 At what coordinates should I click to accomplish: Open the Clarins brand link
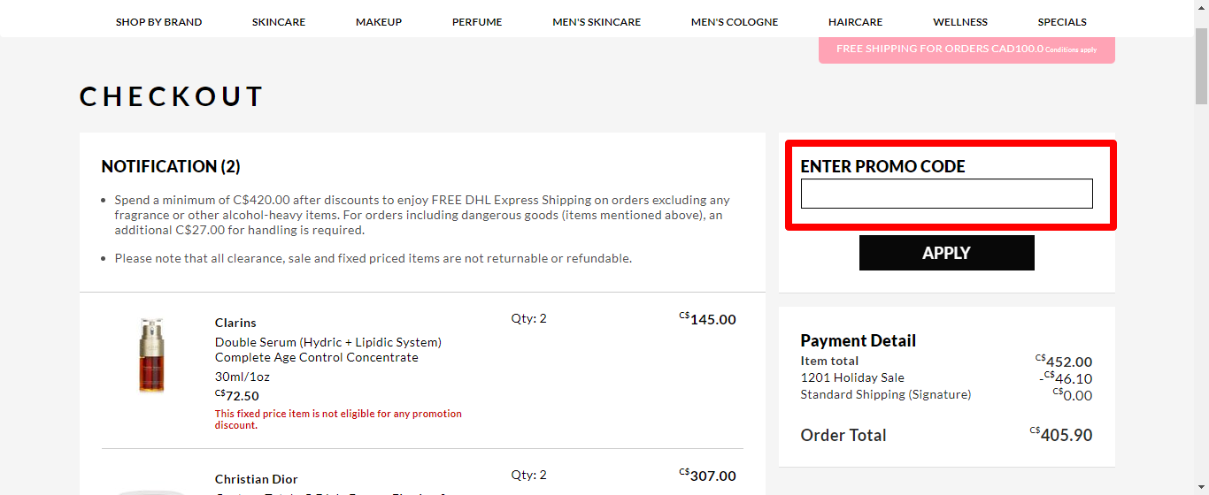pyautogui.click(x=235, y=323)
